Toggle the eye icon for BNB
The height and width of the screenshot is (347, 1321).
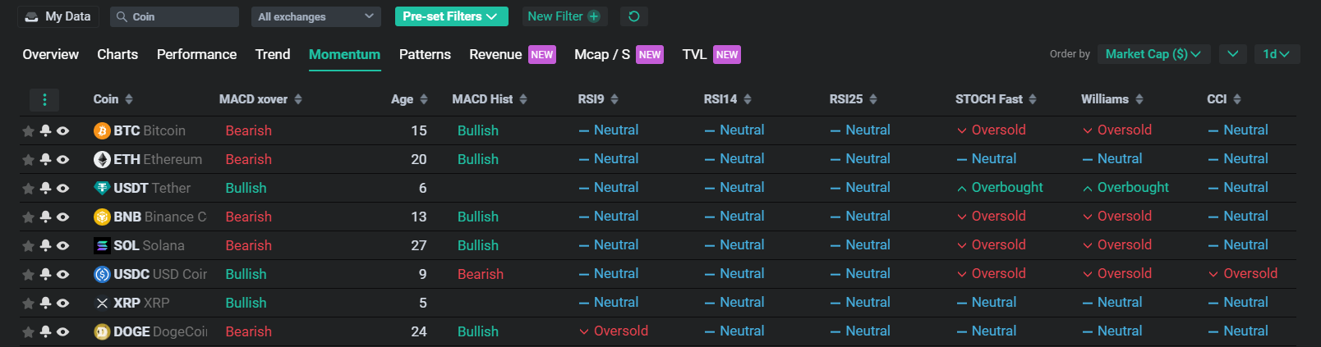pos(62,217)
